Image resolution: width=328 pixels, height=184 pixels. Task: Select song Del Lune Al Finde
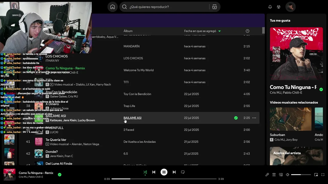click(59, 164)
